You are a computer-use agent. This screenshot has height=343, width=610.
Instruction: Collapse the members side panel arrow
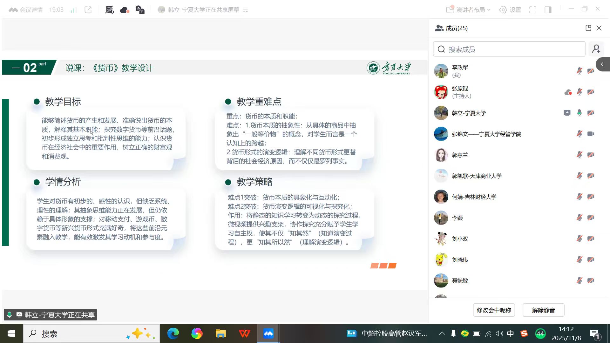(x=602, y=64)
